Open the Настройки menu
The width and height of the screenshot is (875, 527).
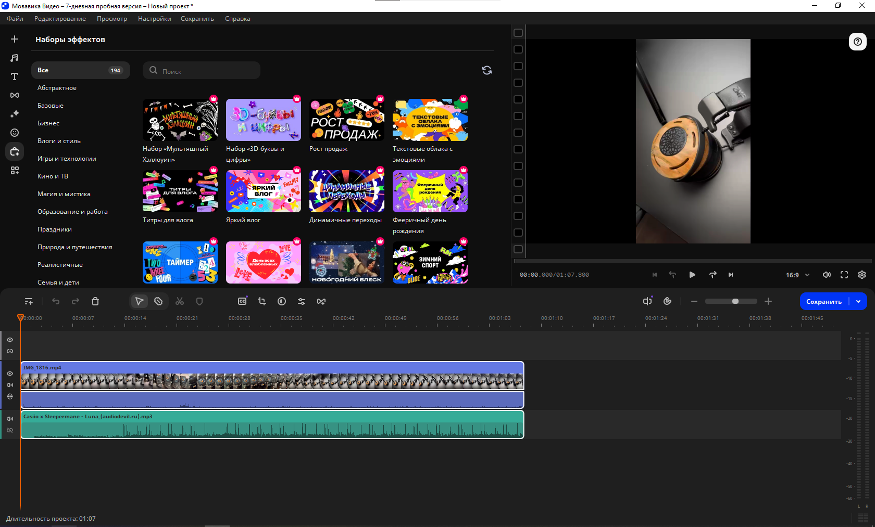pos(154,19)
